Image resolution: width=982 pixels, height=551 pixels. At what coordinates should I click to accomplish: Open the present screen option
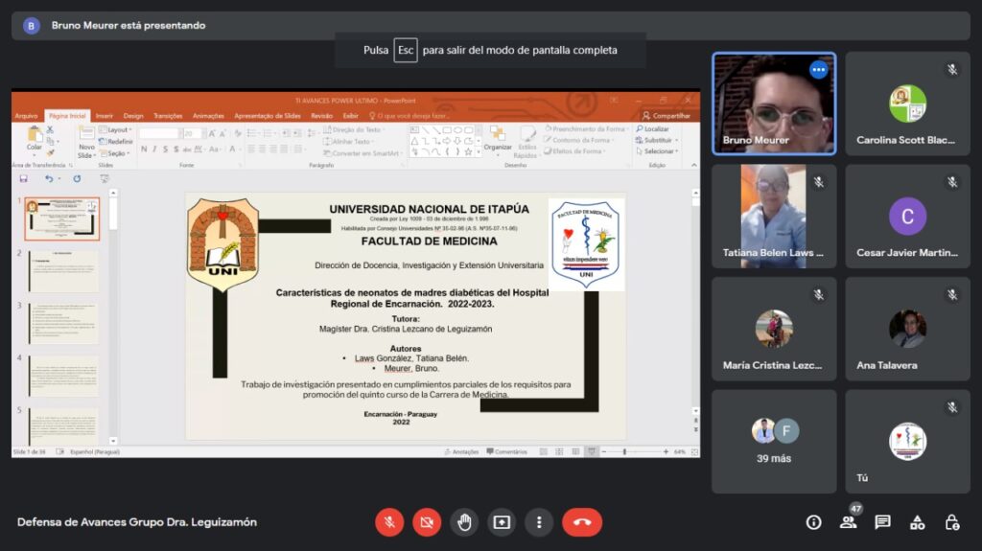[x=502, y=522]
